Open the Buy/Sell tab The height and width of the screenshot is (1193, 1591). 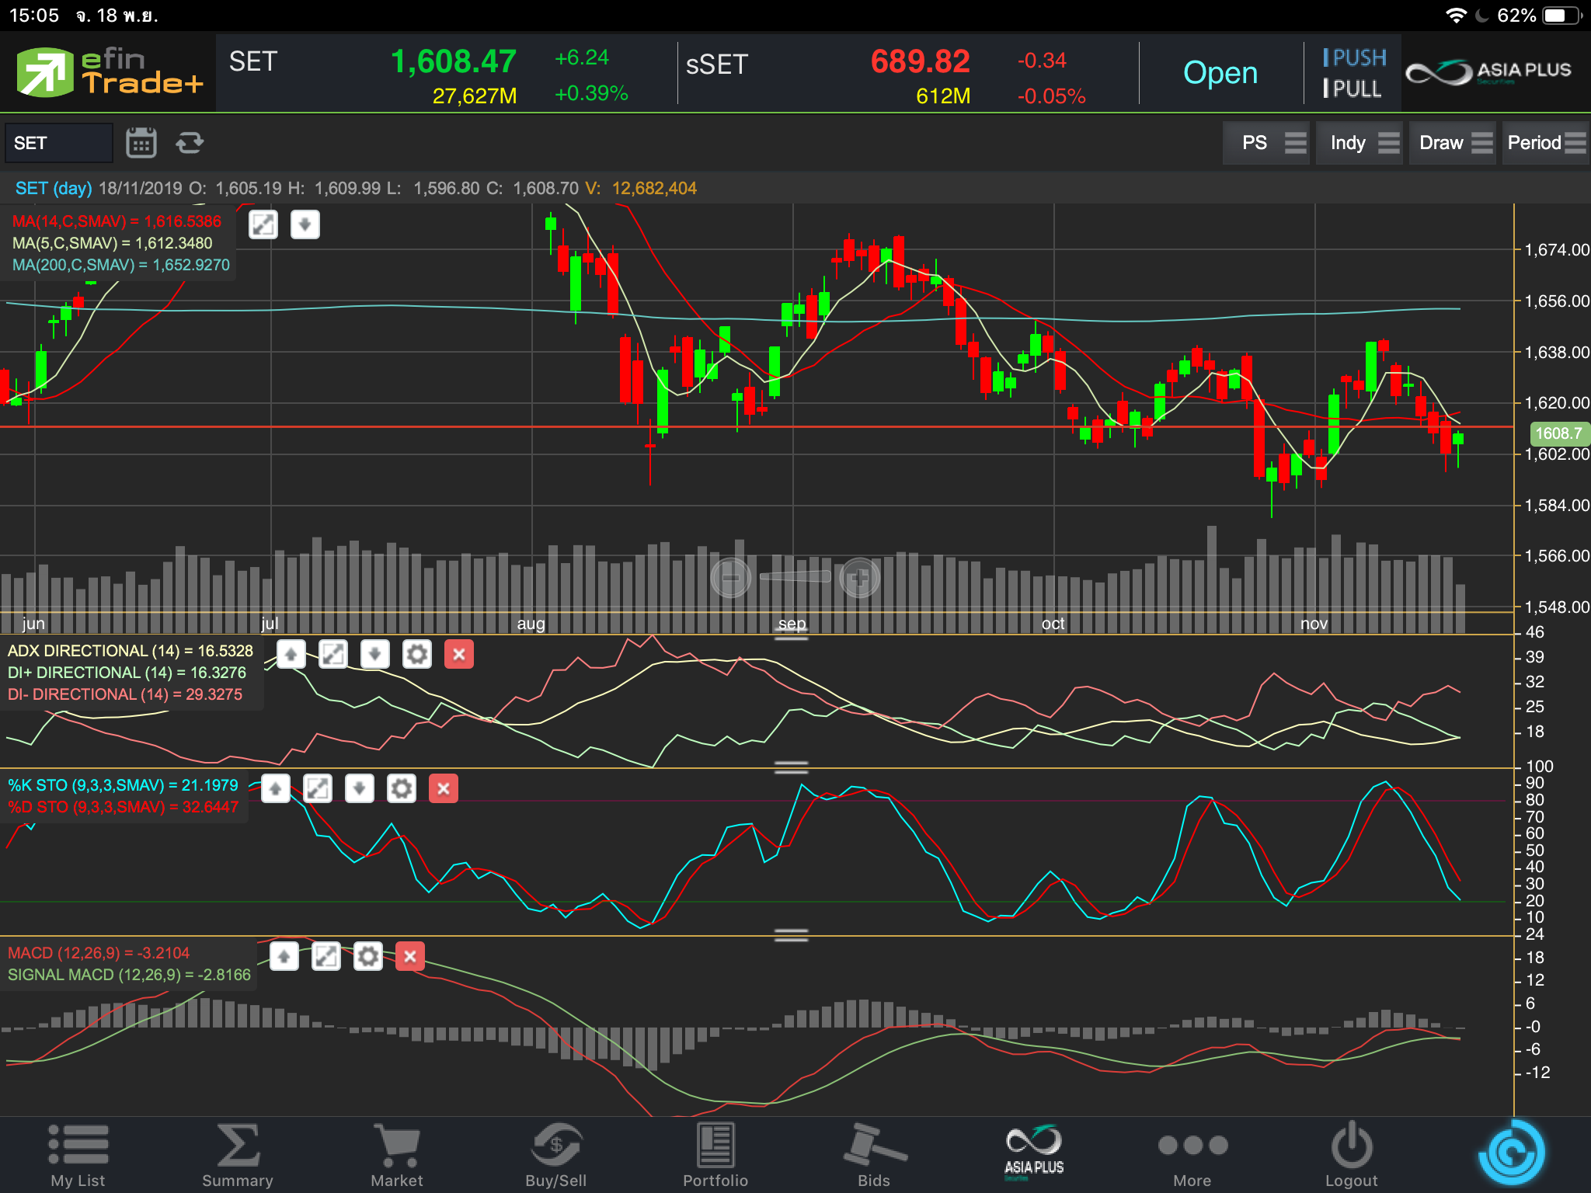555,1155
